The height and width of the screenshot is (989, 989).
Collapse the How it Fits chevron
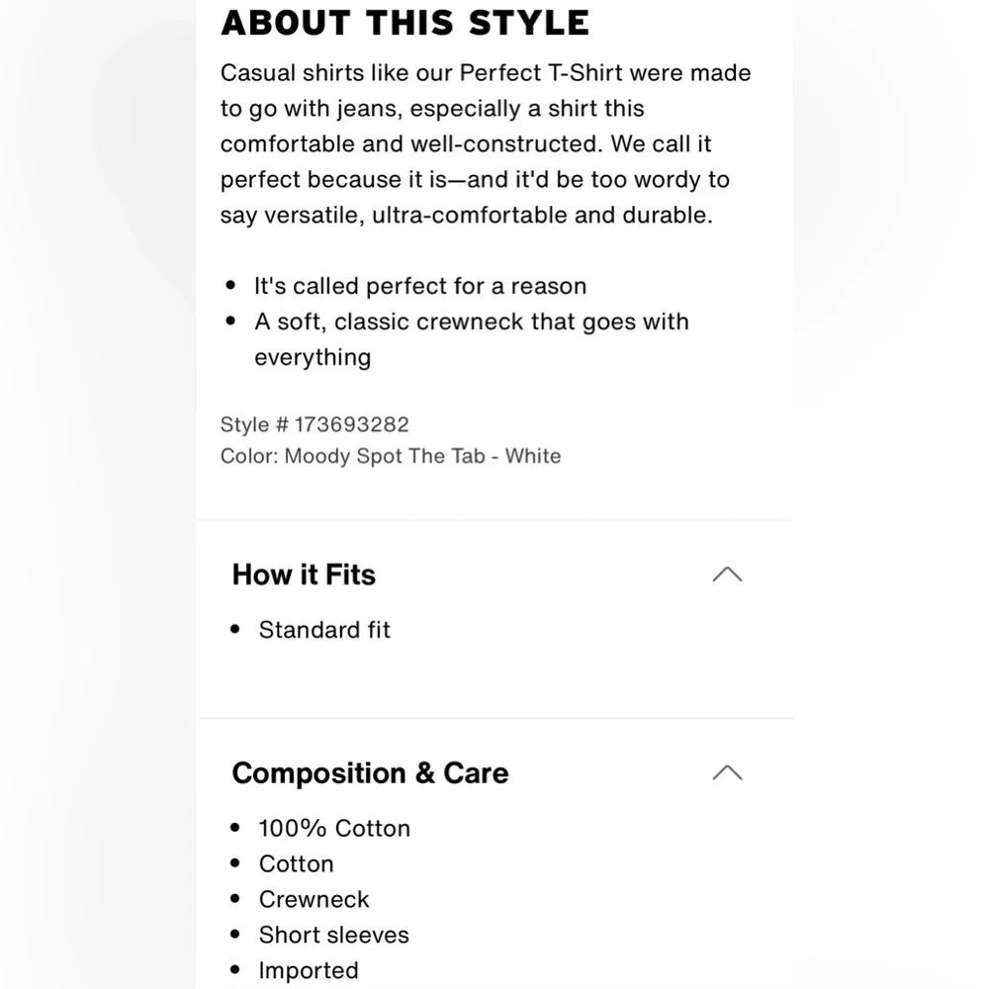(x=727, y=575)
